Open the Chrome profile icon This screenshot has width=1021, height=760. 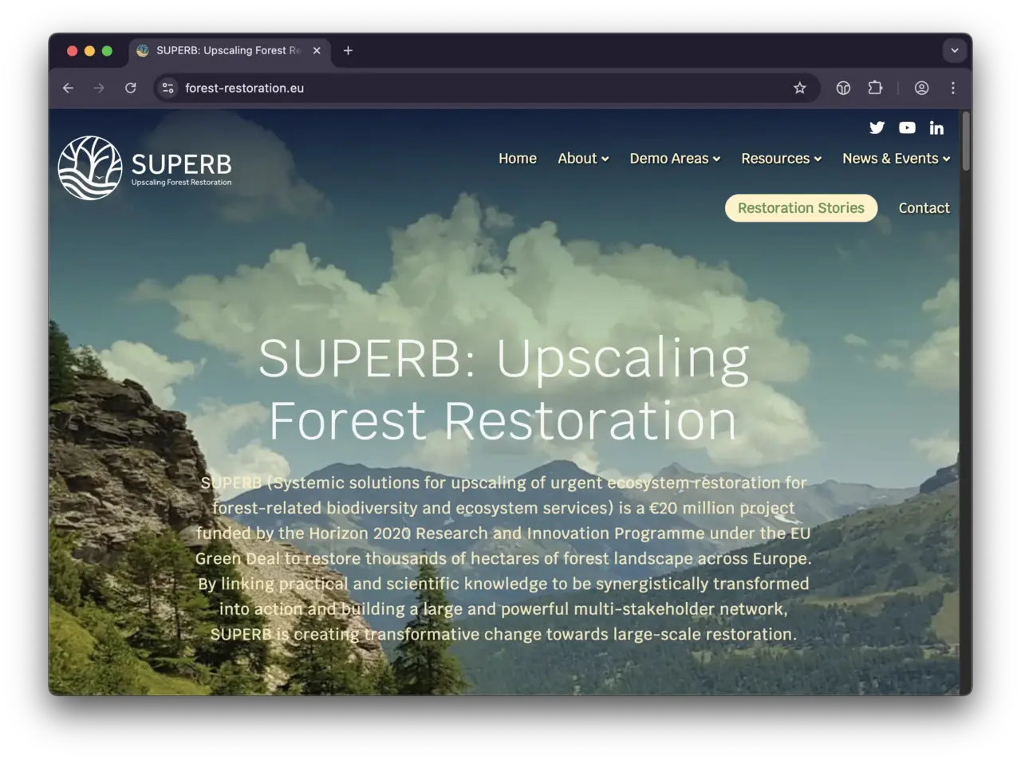(x=921, y=89)
